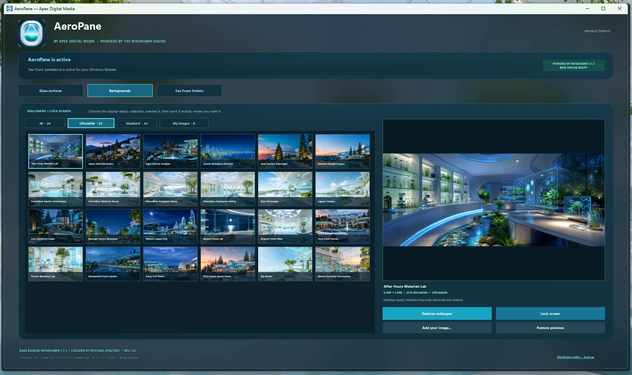The image size is (632, 375).
Task: Click Restore previous button
Action: pyautogui.click(x=551, y=328)
